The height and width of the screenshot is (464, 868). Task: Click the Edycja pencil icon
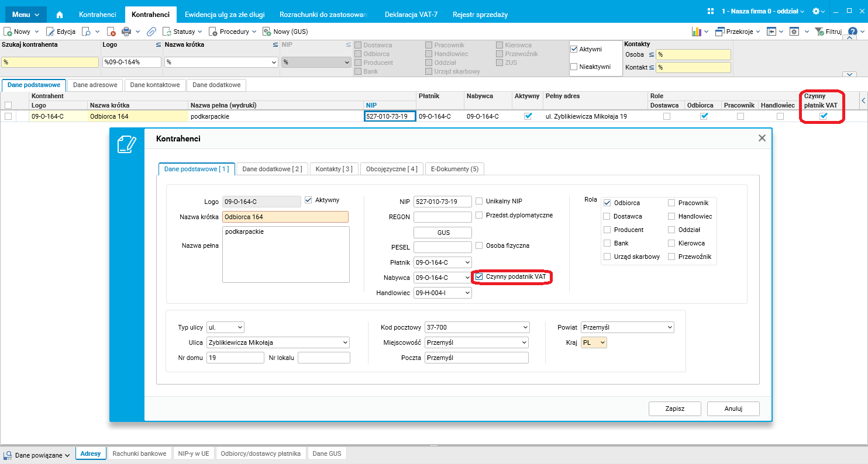(50, 32)
